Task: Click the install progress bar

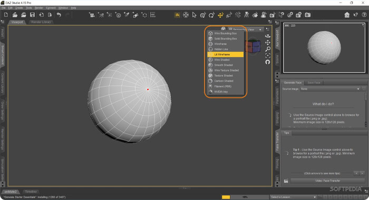Action: [x=245, y=197]
